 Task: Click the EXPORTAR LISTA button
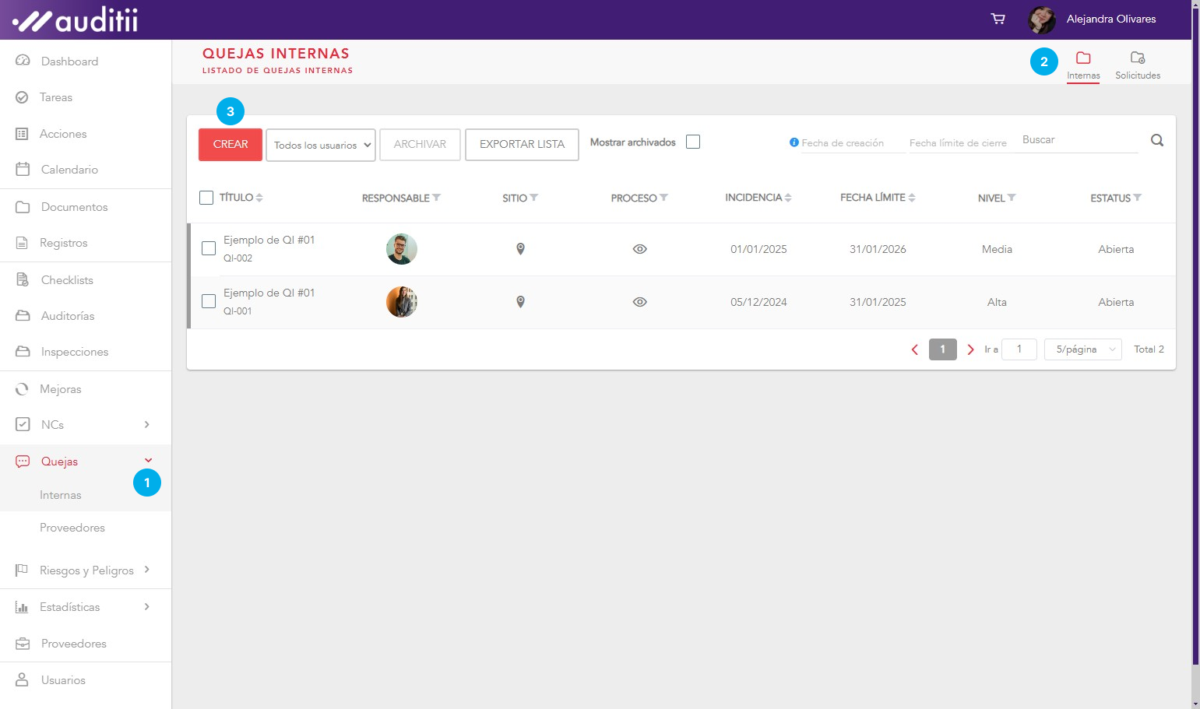tap(522, 145)
